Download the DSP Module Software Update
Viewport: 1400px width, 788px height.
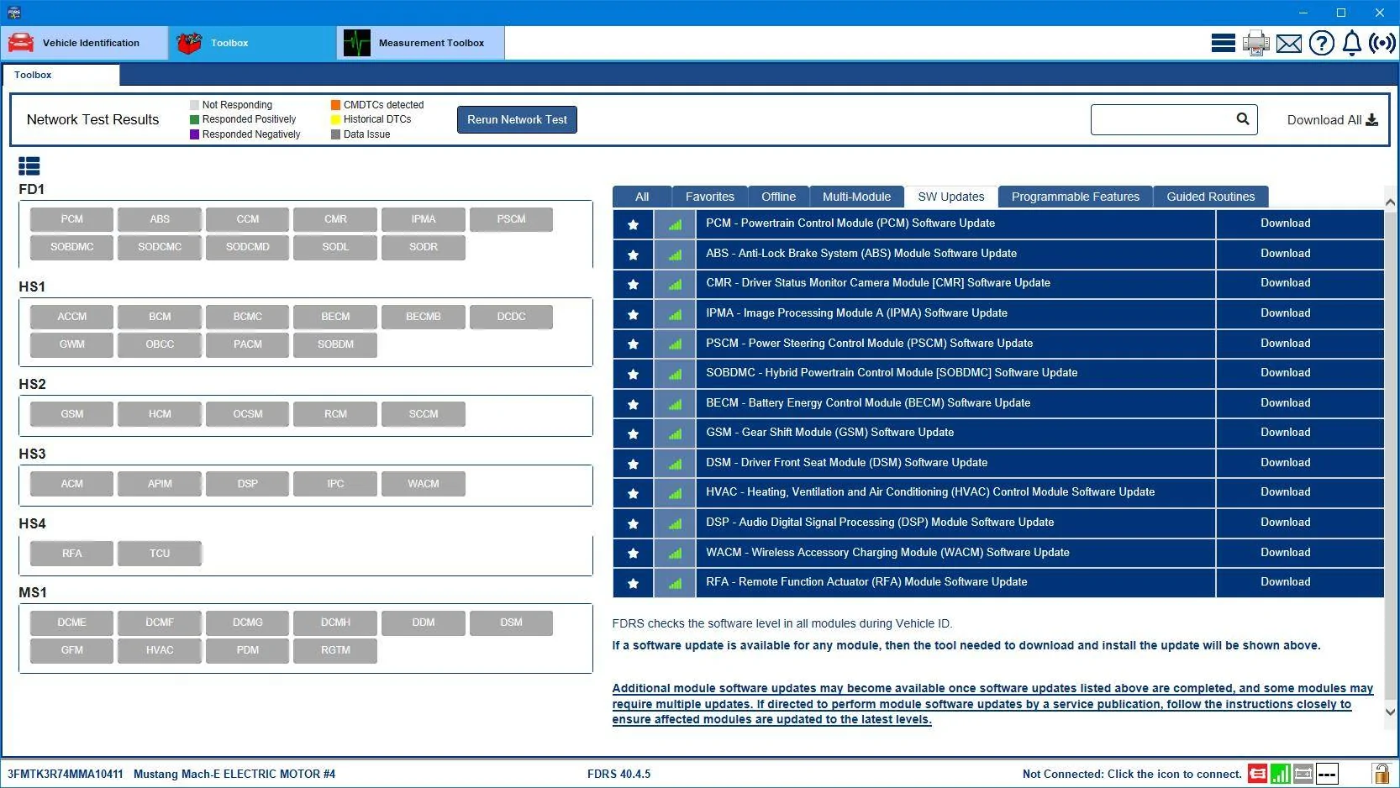1286,523
